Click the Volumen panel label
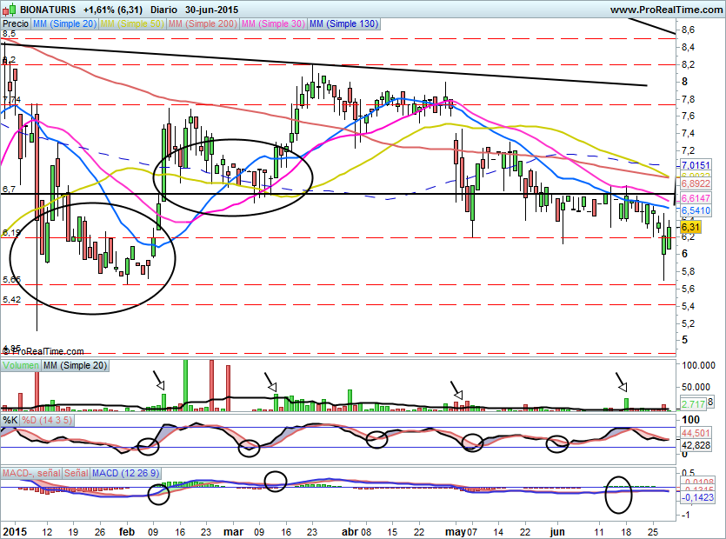The height and width of the screenshot is (539, 726). click(x=21, y=366)
